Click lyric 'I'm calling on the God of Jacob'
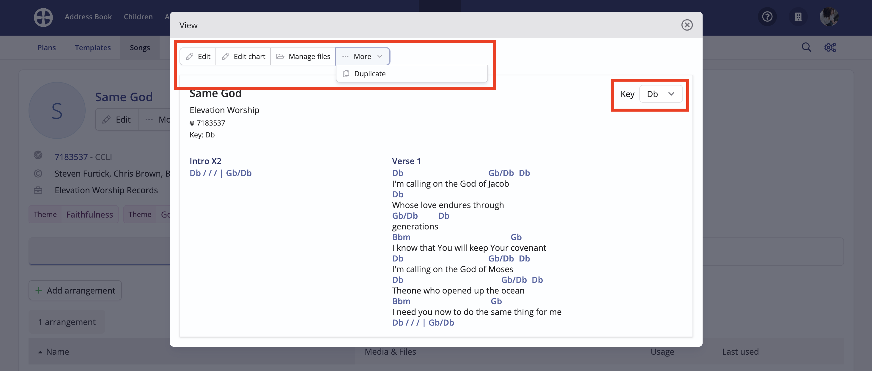Viewport: 872px width, 371px height. click(451, 184)
